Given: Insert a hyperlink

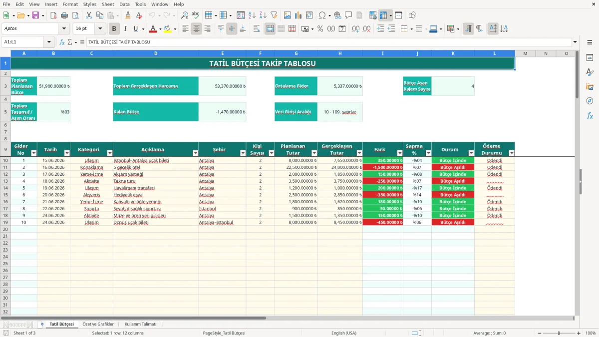Looking at the screenshot, I should [337, 15].
